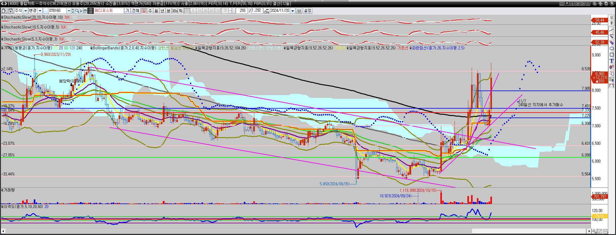Click the number 1 icon in title bar

tap(572, 4)
